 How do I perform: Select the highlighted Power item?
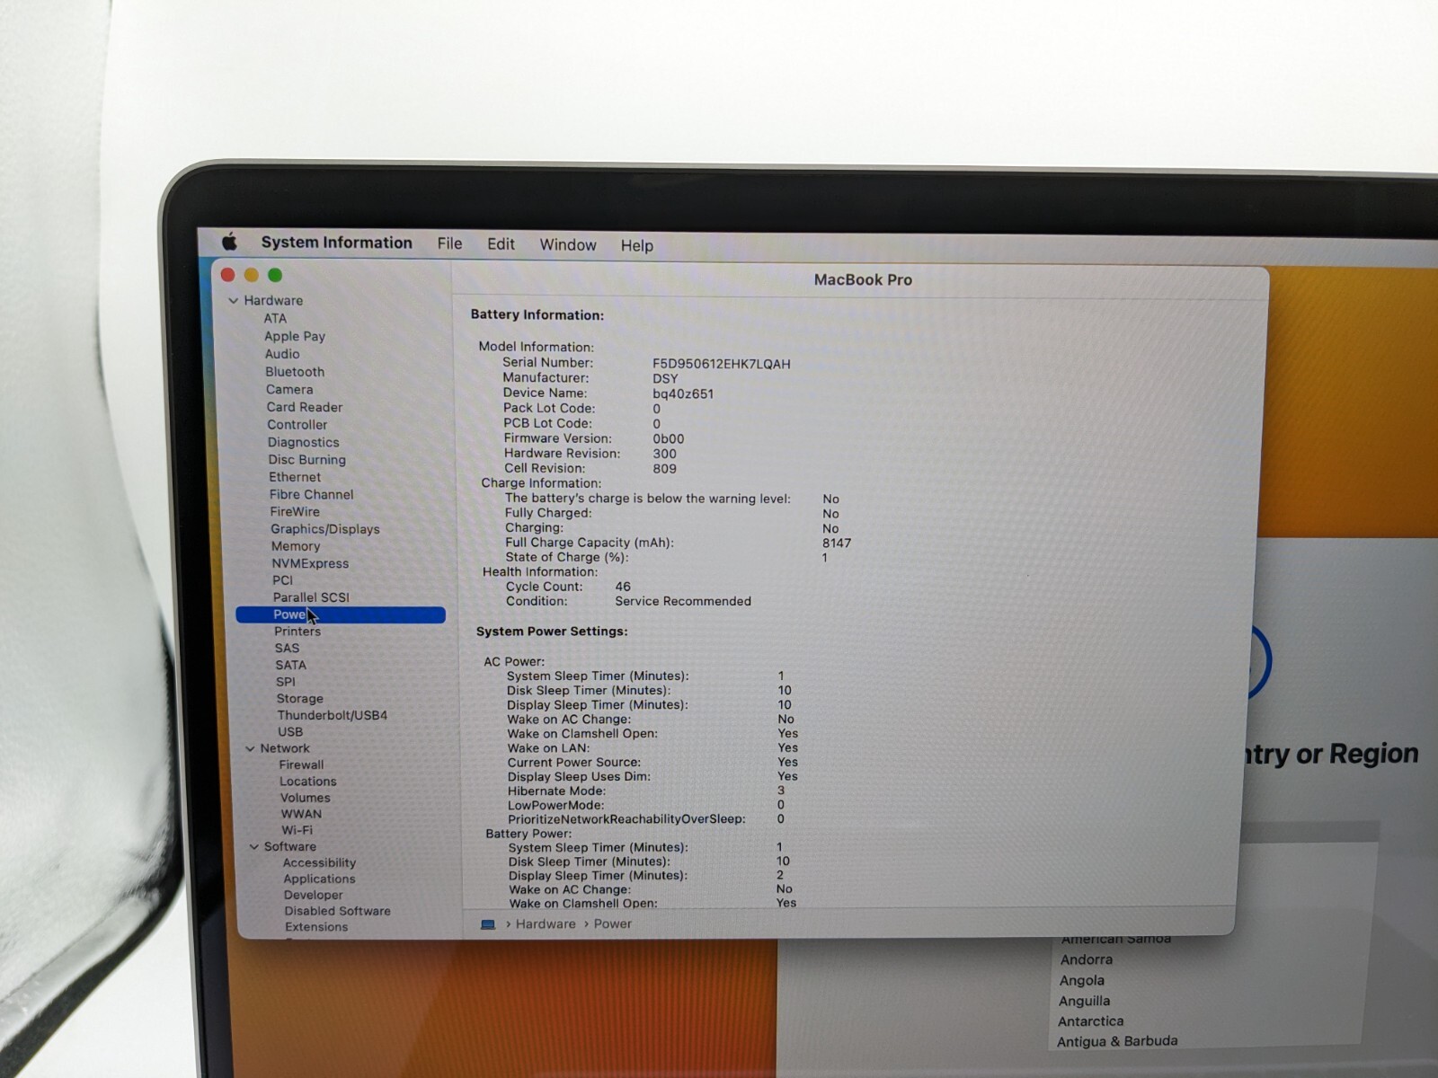341,614
